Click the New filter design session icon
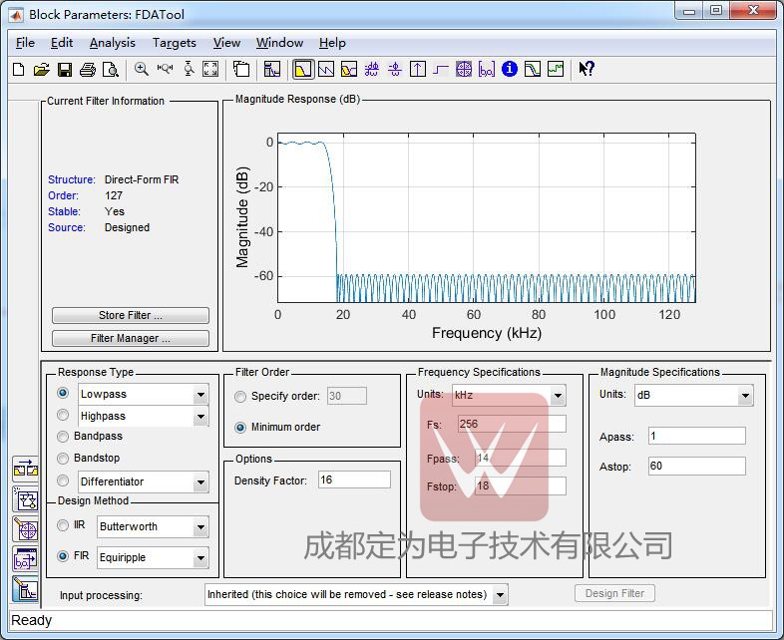This screenshot has width=784, height=640. point(19,69)
